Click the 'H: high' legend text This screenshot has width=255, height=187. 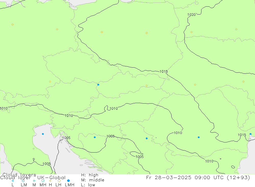tap(90, 175)
